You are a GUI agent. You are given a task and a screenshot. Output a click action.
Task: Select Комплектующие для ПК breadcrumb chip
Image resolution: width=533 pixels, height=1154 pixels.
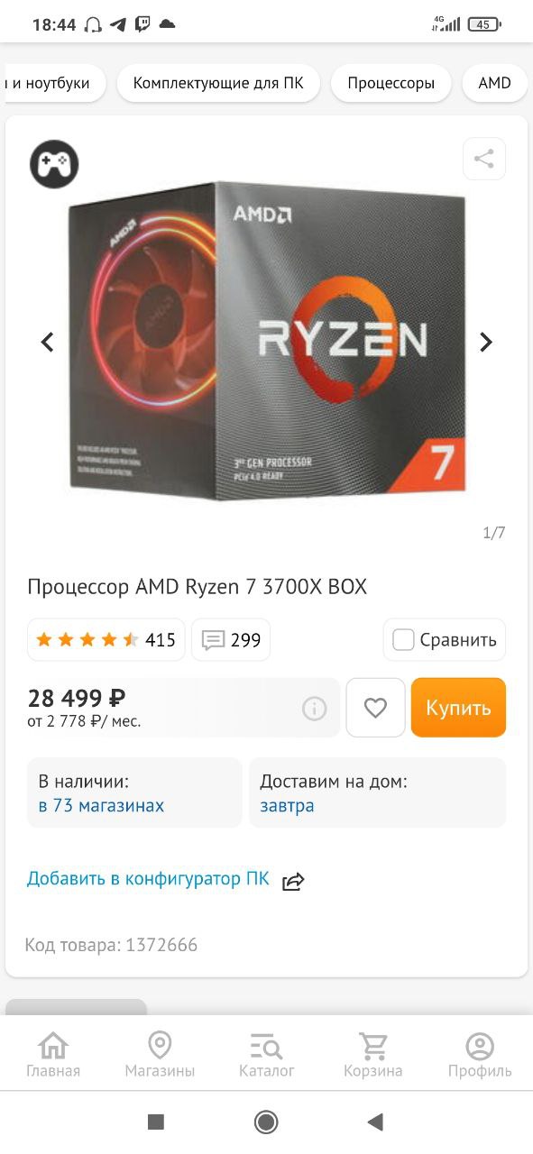tap(218, 84)
